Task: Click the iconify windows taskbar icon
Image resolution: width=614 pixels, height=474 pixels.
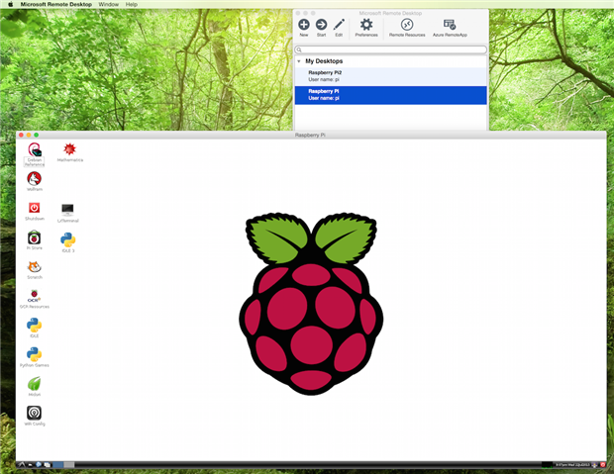Action: (x=48, y=465)
